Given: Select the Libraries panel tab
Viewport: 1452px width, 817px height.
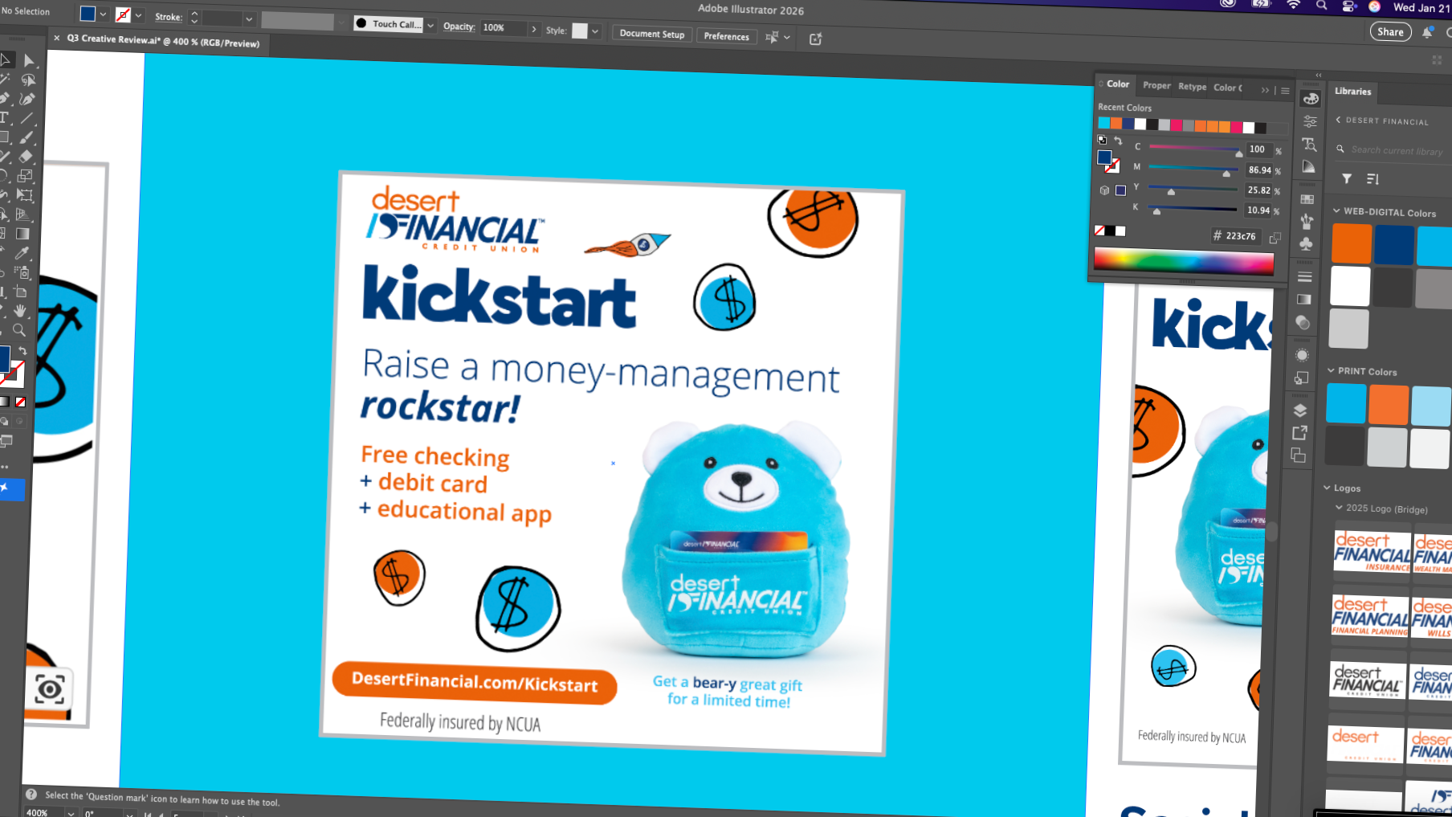Looking at the screenshot, I should (x=1353, y=92).
